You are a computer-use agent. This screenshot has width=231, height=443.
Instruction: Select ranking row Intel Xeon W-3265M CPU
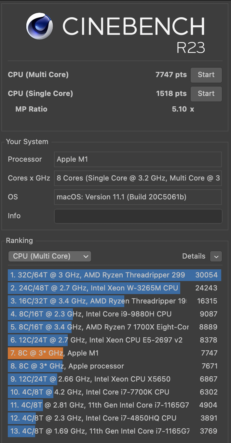(x=115, y=288)
